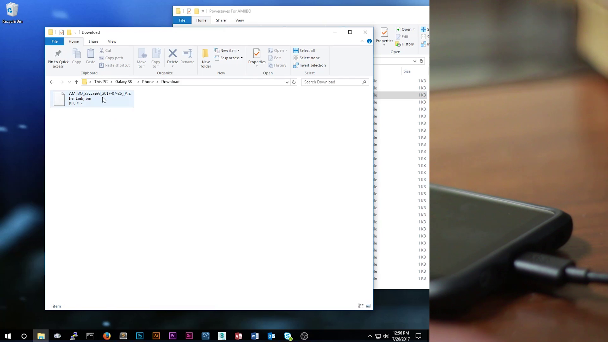Screen dimensions: 608x342
Task: Switch to Home tab in Download window
Action: coord(73,41)
